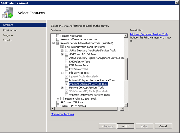180x133 pixels.
Task: Expand the File Services Tools node
Action: [62, 73]
